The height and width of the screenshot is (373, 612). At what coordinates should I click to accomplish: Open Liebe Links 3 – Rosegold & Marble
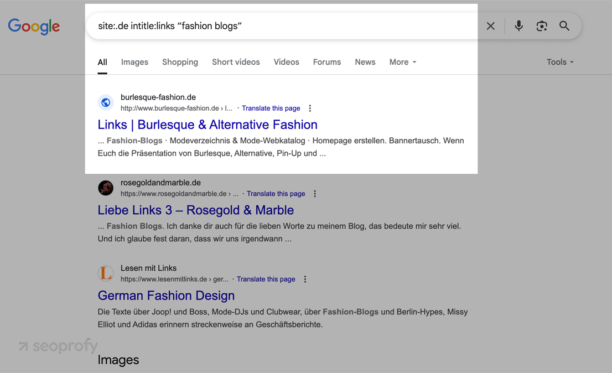195,210
